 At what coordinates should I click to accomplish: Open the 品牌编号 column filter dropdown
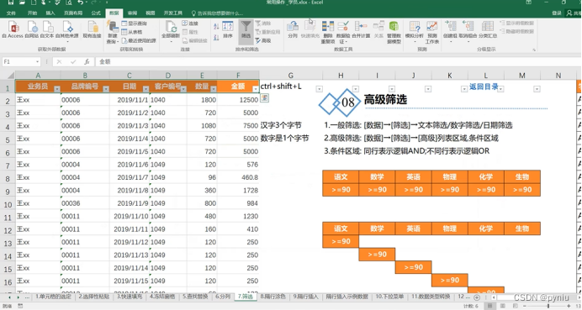[106, 89]
